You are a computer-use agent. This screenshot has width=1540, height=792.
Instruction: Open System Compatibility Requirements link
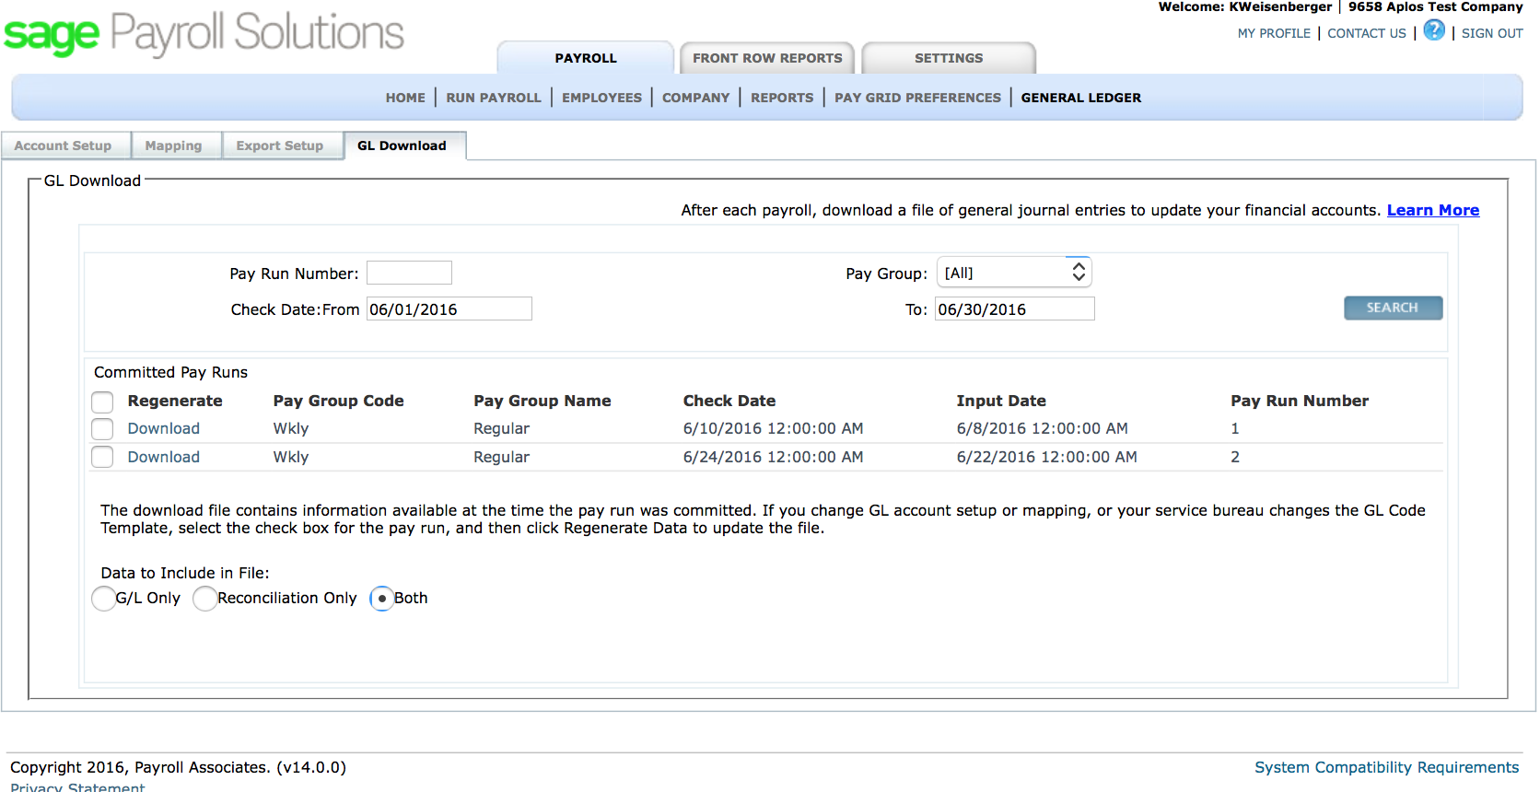point(1387,767)
